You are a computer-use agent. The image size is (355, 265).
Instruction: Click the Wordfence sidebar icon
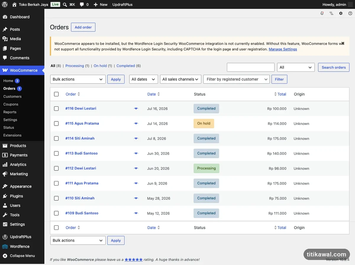click(x=5, y=246)
